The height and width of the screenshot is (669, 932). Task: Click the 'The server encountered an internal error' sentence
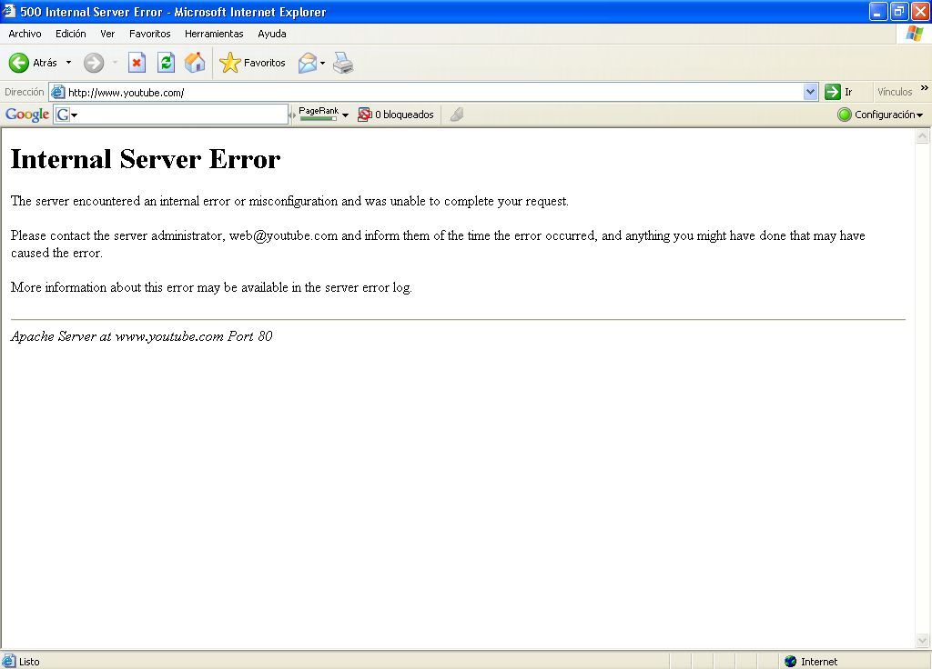point(289,201)
